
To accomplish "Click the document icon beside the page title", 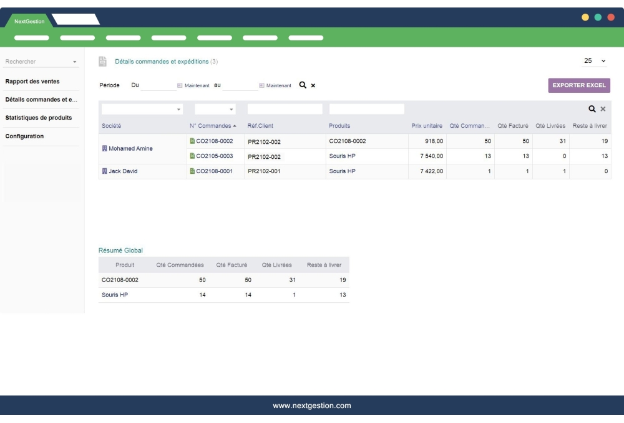I will tap(102, 61).
